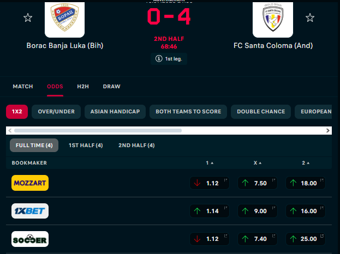This screenshot has width=340, height=254.
Task: Open Soccer bookmaker logo
Action: (30, 239)
